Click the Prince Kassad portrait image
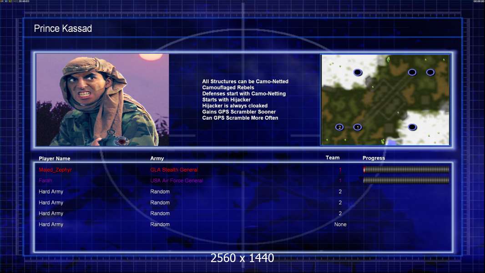This screenshot has height=273, width=485. point(103,100)
